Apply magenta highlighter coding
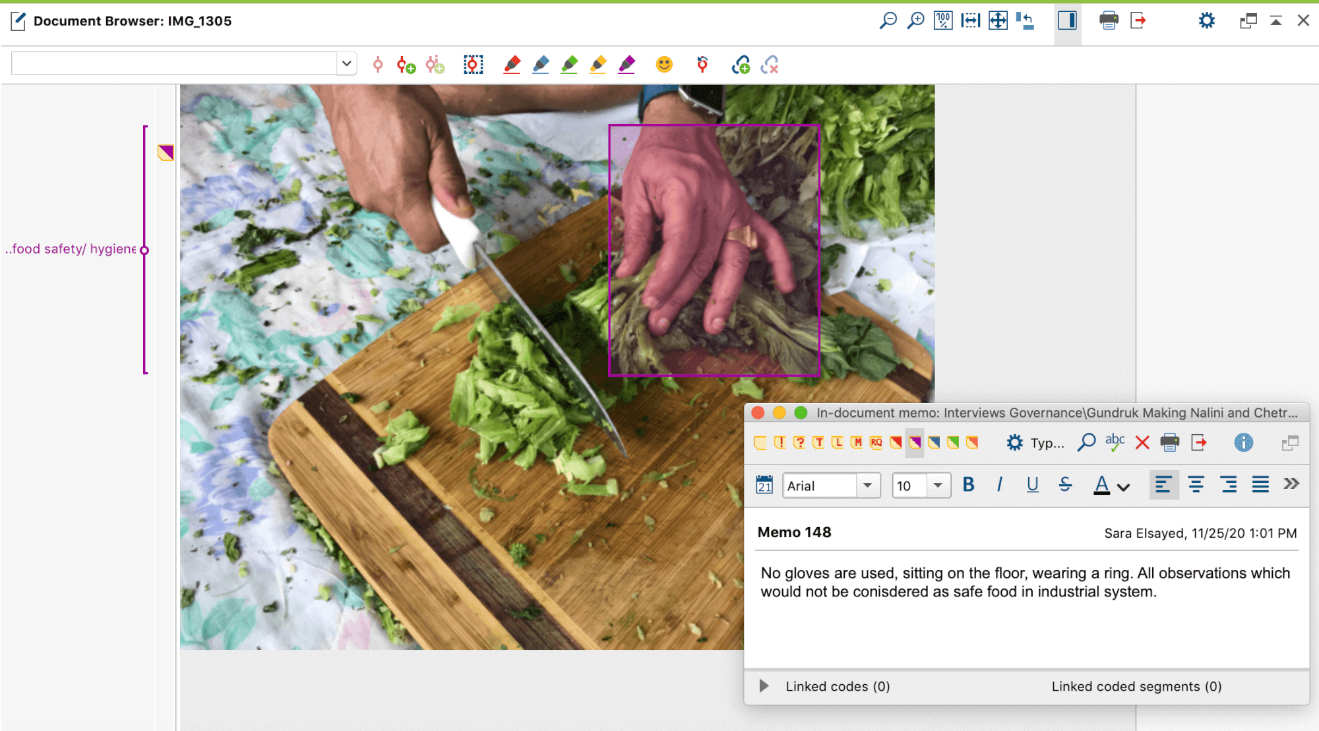 [x=627, y=65]
